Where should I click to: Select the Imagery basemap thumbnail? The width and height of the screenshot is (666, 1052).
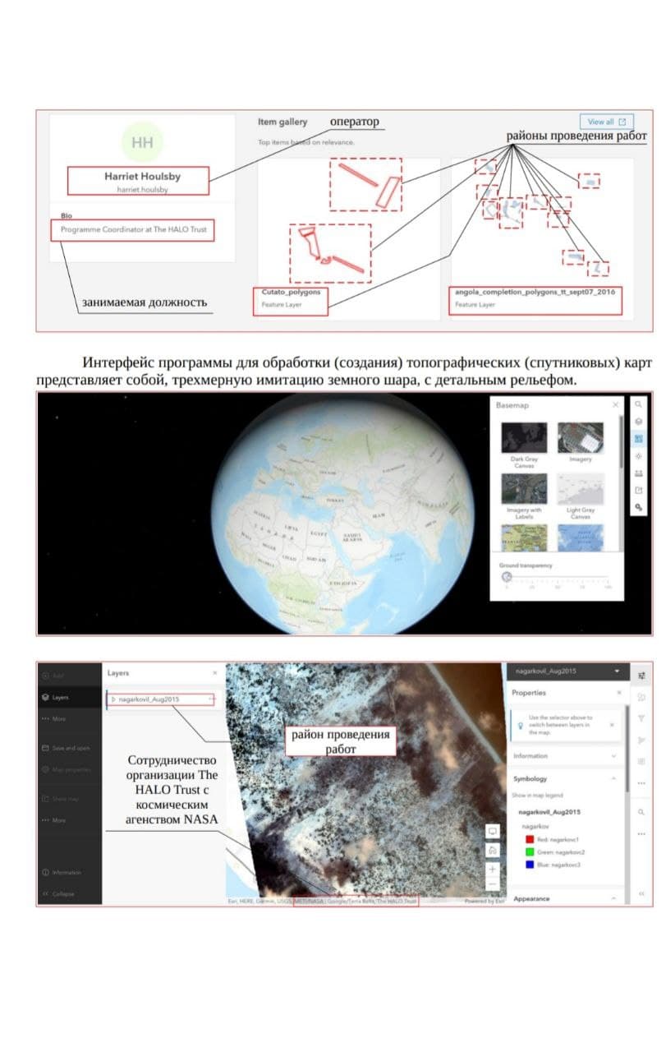581,440
